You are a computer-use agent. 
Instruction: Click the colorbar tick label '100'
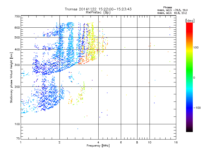pyautogui.click(x=196, y=48)
